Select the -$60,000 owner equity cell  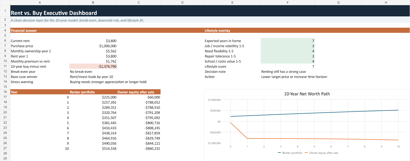coord(139,97)
